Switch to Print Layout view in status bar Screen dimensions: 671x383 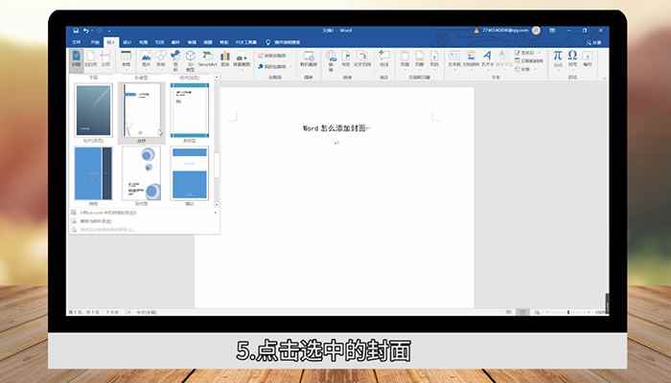[x=522, y=312]
